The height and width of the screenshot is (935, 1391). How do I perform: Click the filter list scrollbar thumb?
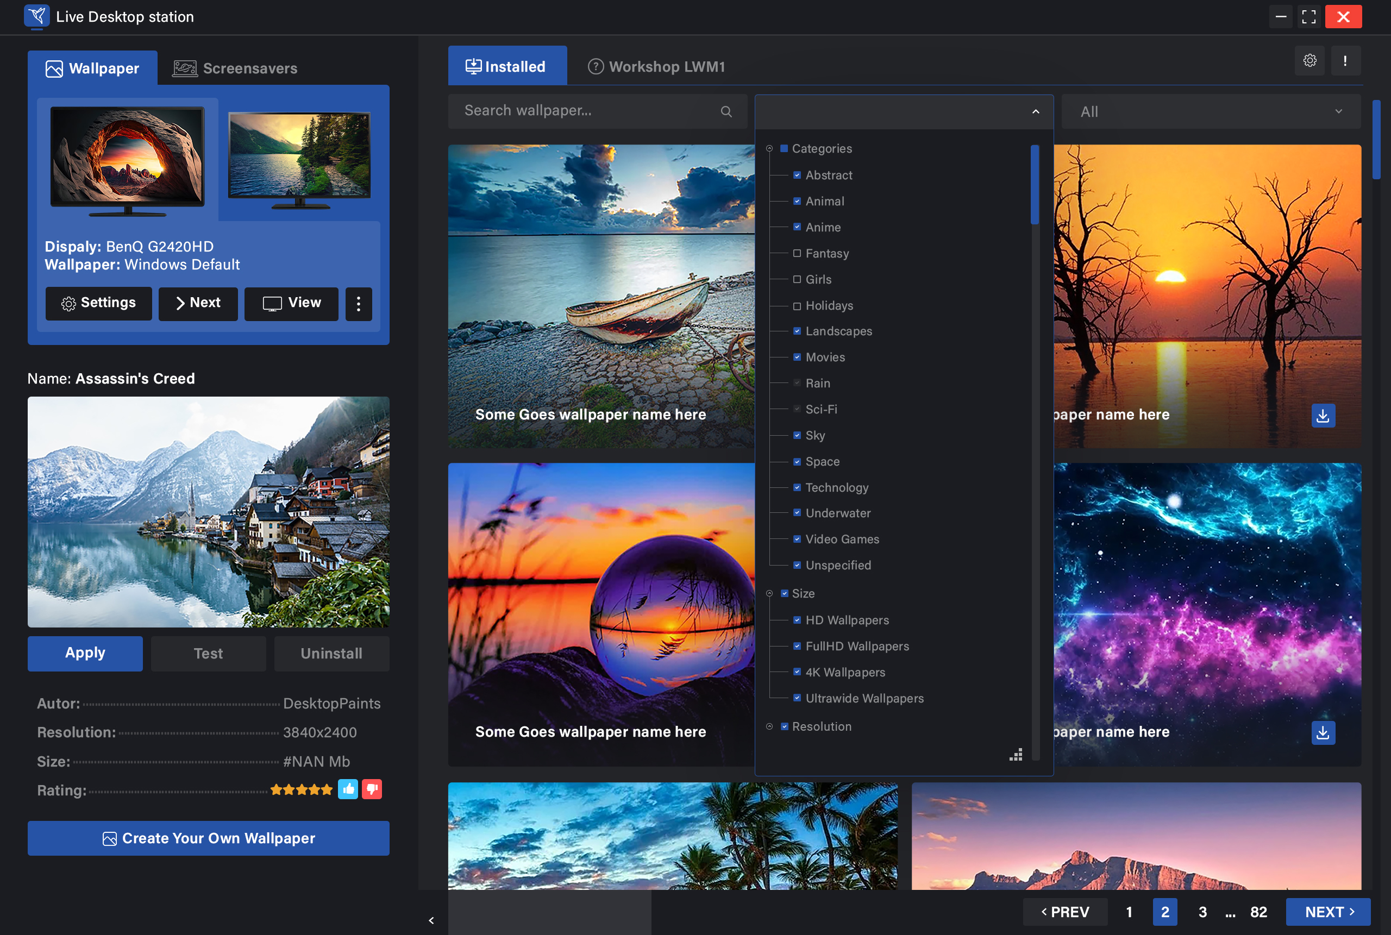coord(1035,184)
